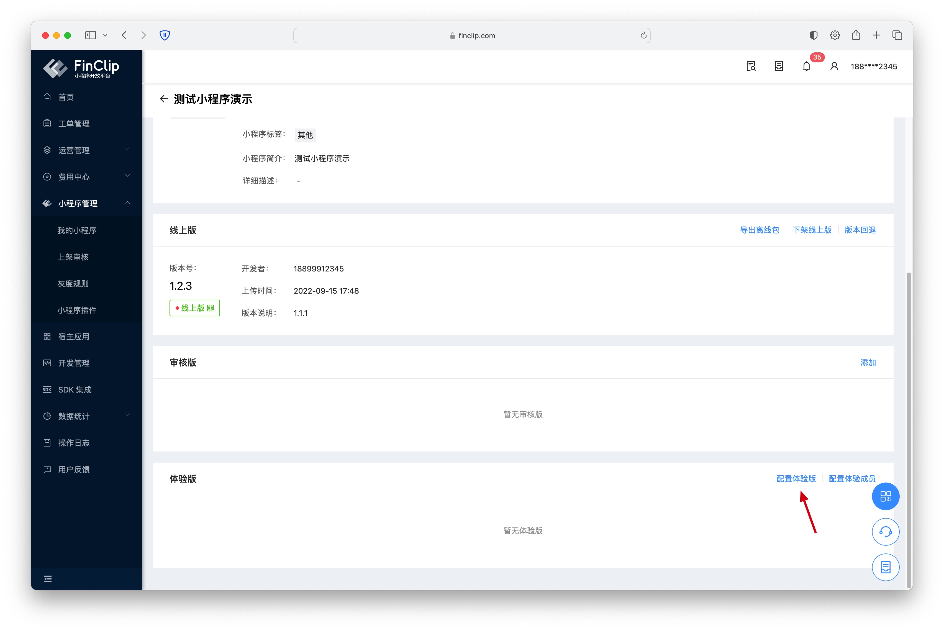
Task: Click 导出离线包 link
Action: click(759, 230)
